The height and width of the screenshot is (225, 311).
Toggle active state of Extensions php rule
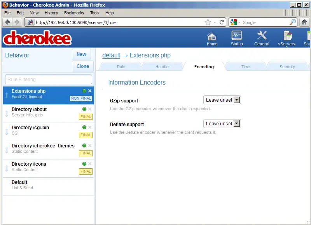coord(84,91)
